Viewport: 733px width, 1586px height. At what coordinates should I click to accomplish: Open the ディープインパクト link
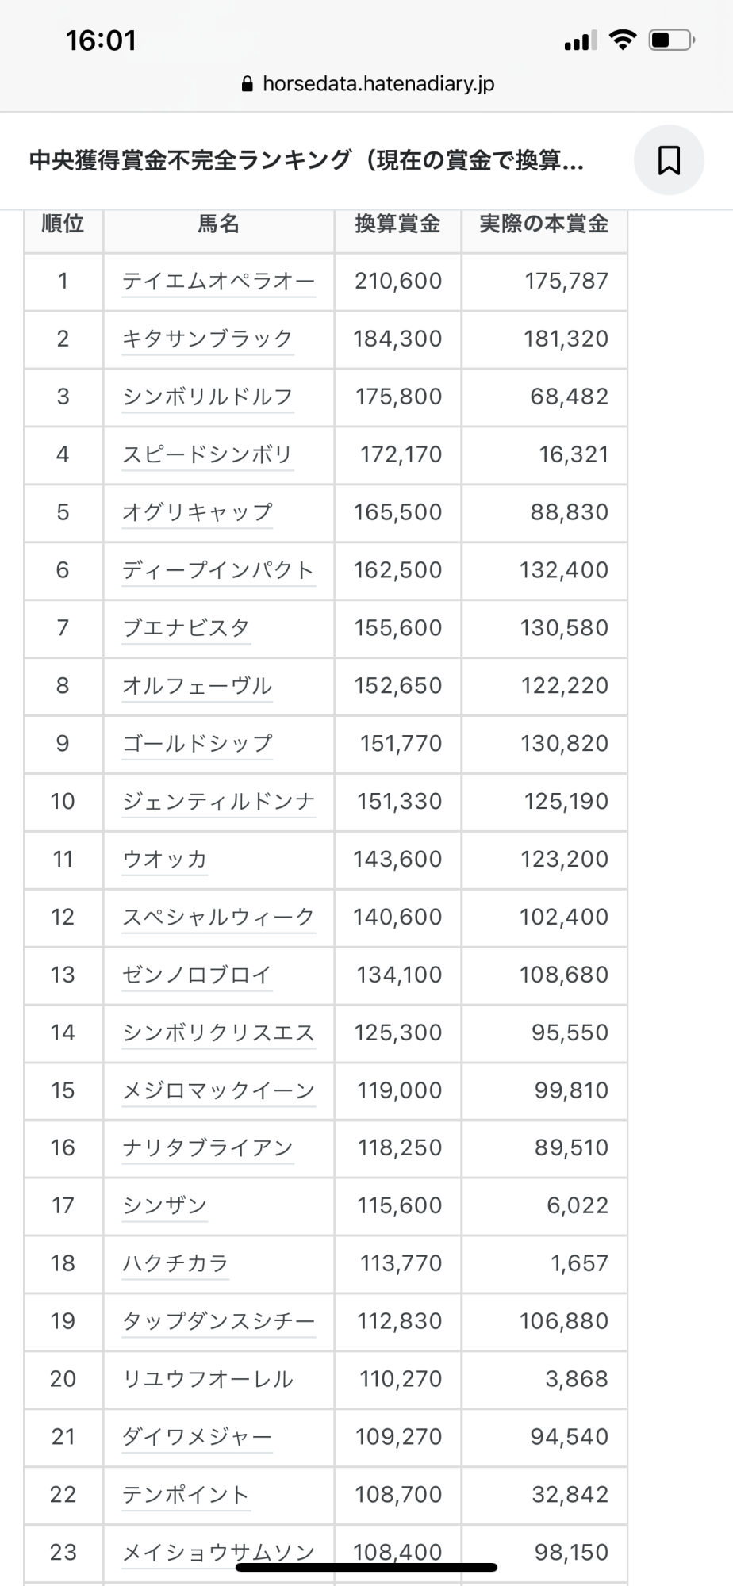[x=218, y=571]
